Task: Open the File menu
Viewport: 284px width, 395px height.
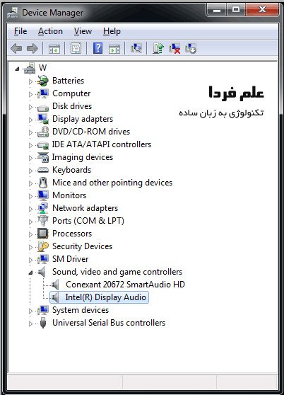Action: tap(20, 31)
